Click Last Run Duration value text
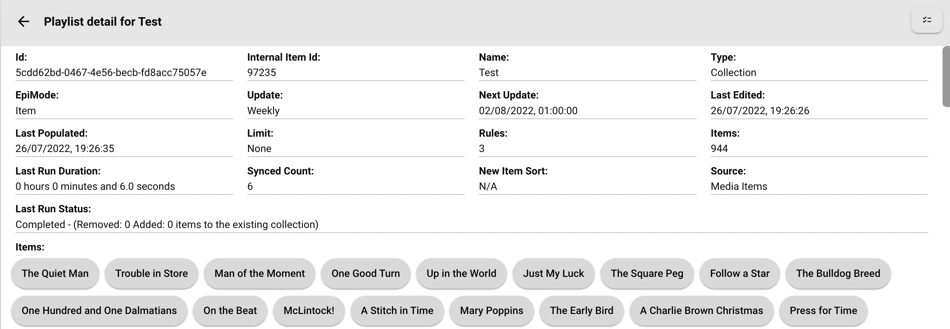Viewport: 950px width, 329px height. pos(95,187)
